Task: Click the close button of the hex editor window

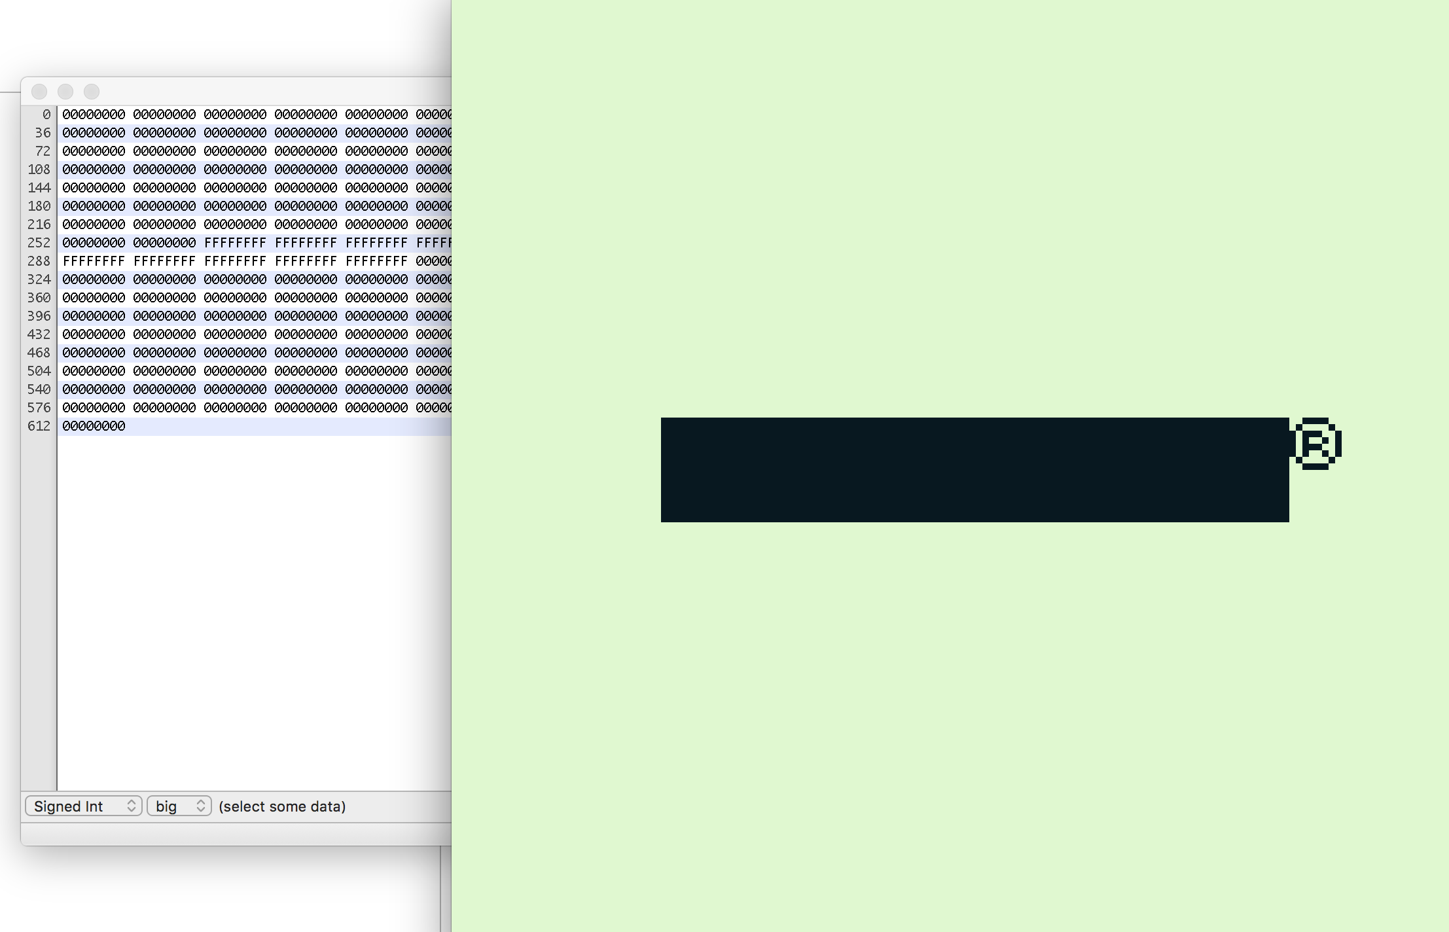Action: coord(39,92)
